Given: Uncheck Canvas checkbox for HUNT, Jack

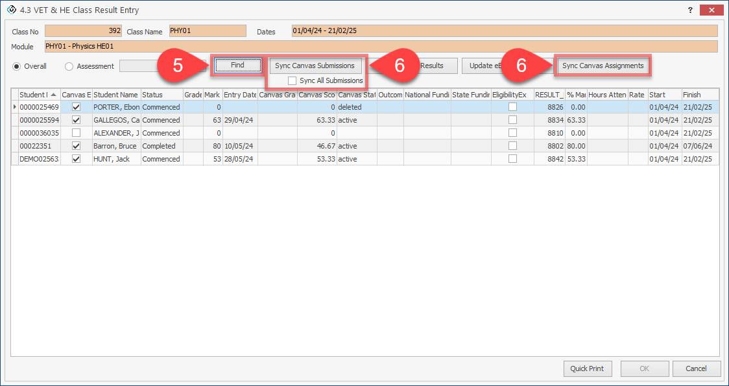Looking at the screenshot, I should pos(76,159).
